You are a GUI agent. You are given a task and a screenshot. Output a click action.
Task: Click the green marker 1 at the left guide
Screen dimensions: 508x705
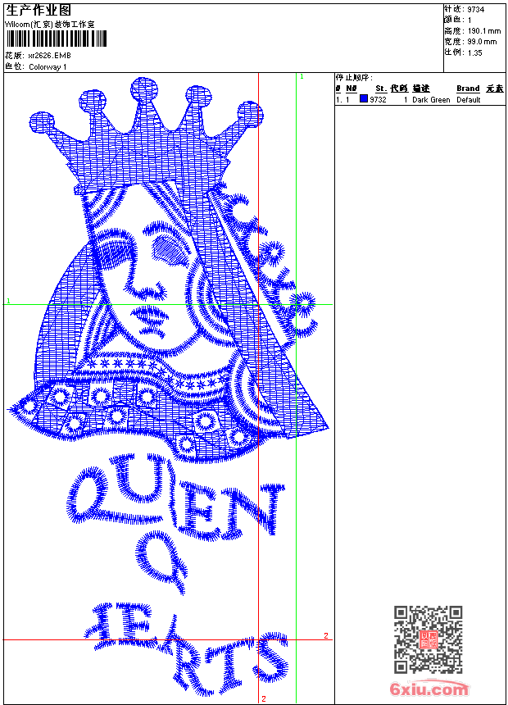click(8, 301)
